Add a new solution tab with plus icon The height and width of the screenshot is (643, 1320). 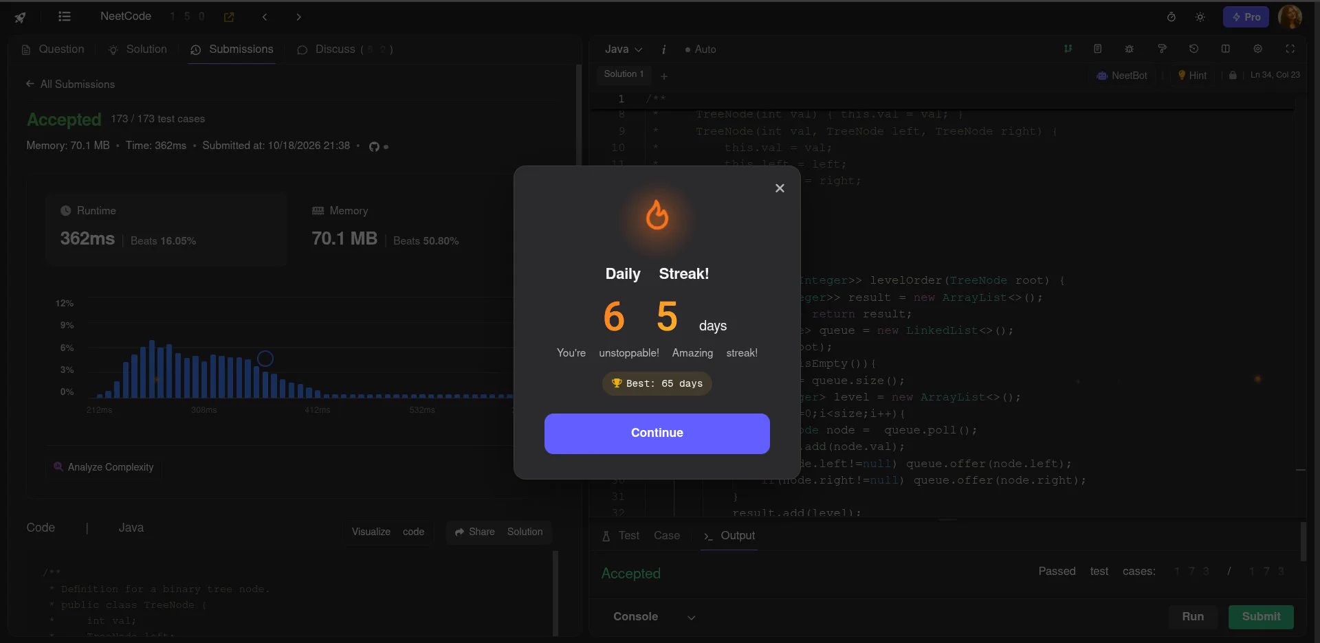[664, 76]
